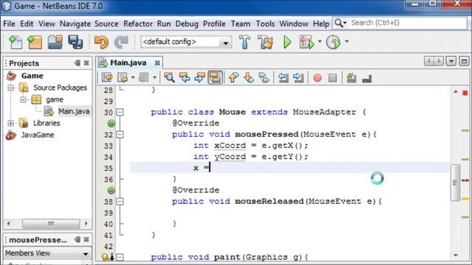Collapse the Source Packages node

pyautogui.click(x=11, y=88)
